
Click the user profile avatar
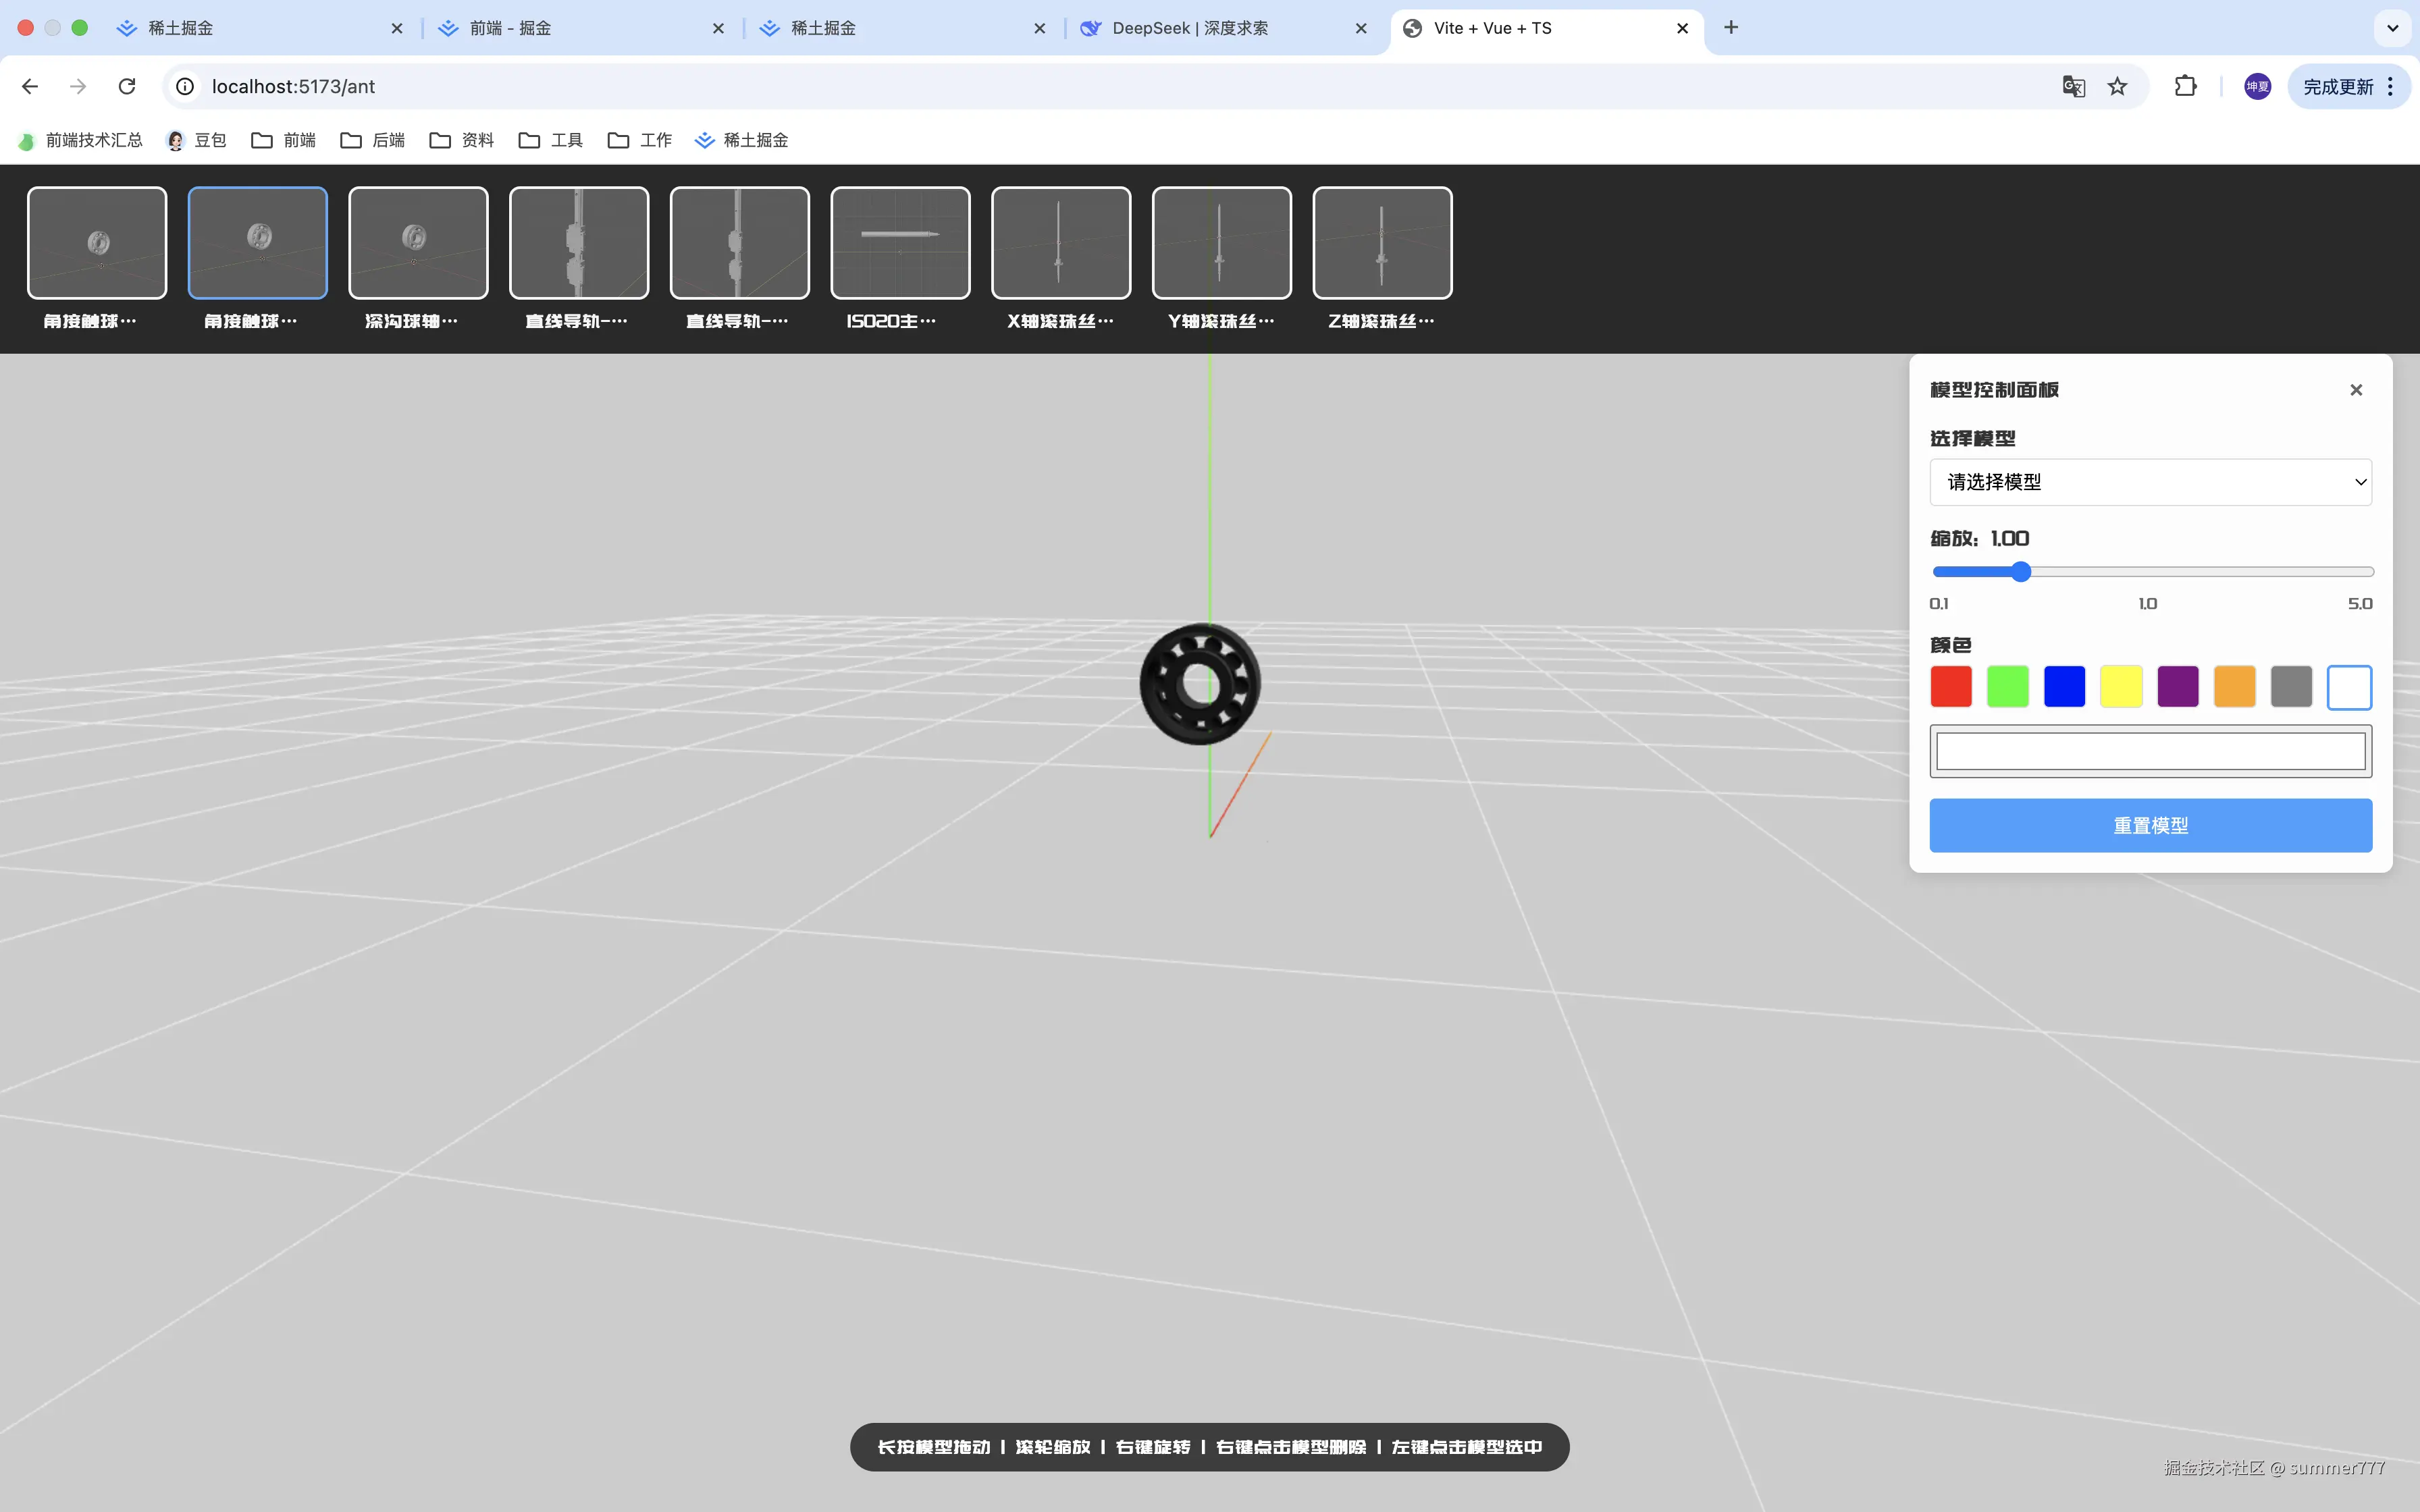2257,87
